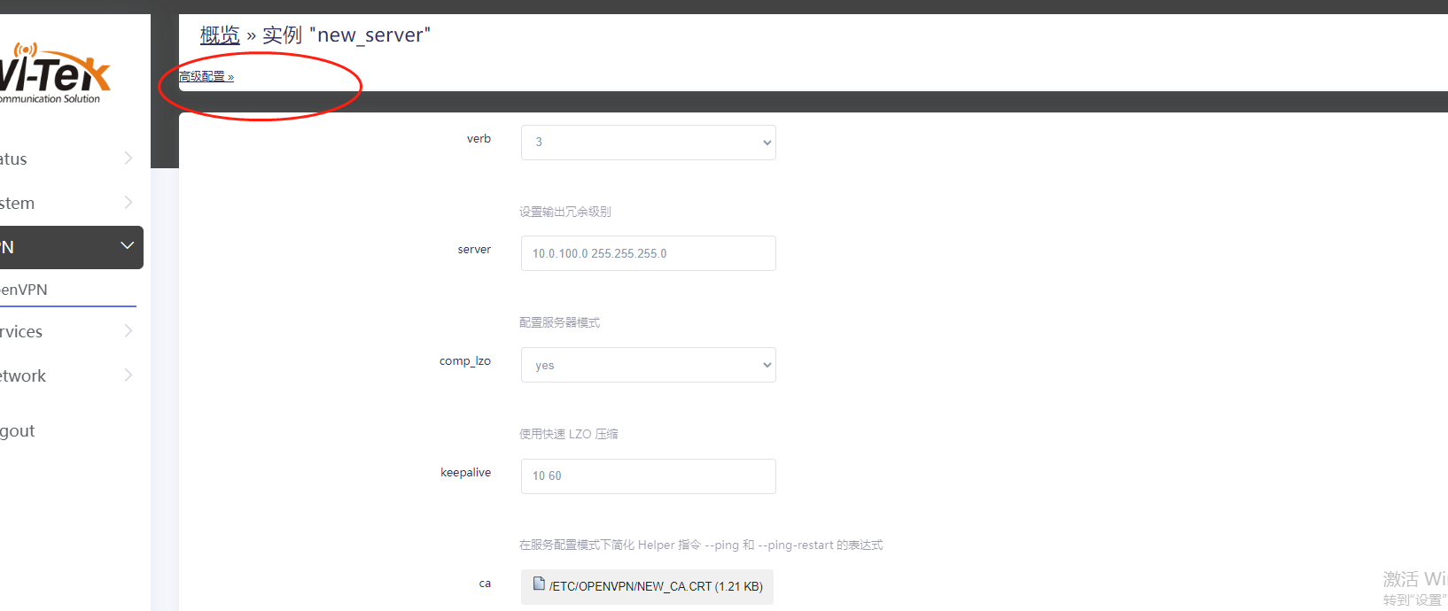1448x611 pixels.
Task: Expand the System menu chevron
Action: click(128, 203)
